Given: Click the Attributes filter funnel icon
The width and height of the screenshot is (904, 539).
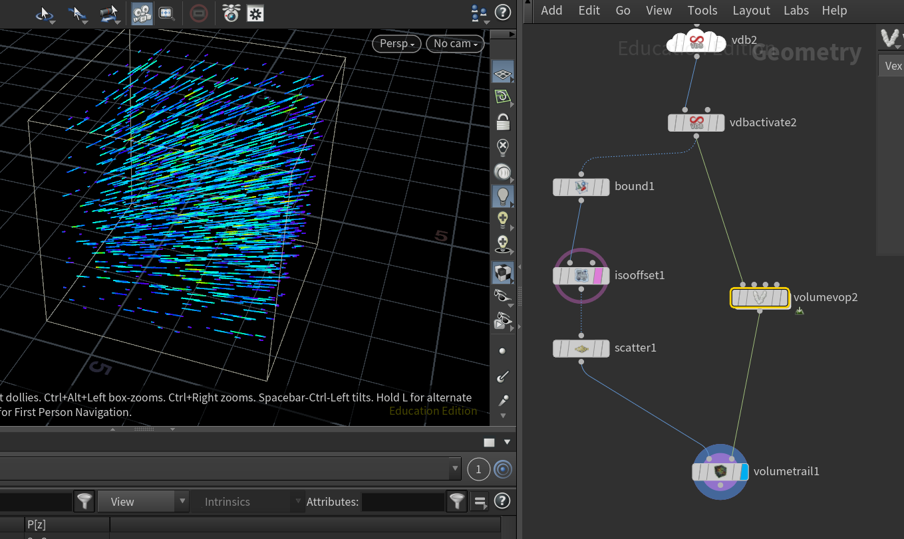Looking at the screenshot, I should (456, 502).
